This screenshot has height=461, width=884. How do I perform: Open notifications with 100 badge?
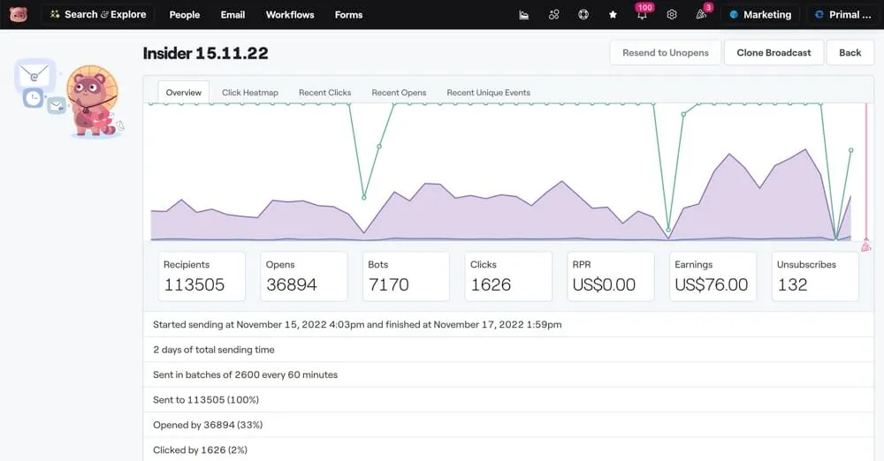tap(643, 14)
